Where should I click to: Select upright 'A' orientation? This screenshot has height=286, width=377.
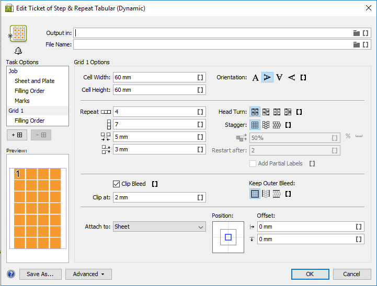(x=256, y=77)
